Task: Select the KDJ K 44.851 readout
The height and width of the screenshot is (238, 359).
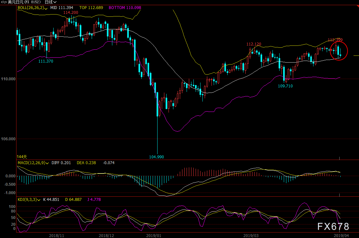Action: pos(51,200)
